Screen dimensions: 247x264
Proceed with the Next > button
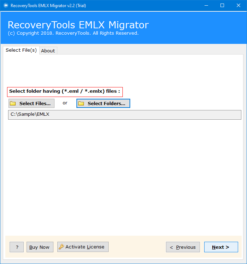pyautogui.click(x=221, y=247)
